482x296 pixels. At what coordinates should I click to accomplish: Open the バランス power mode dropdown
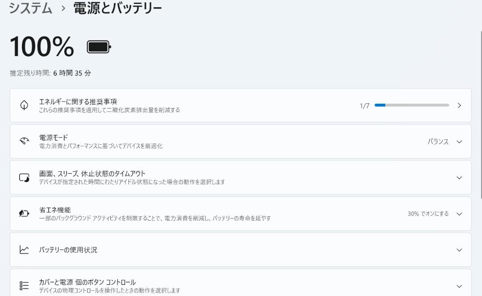438,142
